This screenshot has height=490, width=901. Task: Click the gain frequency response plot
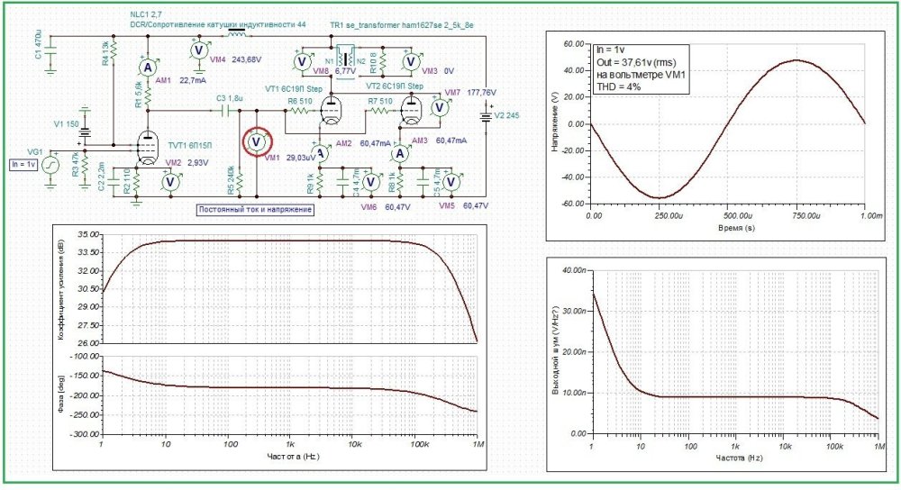point(289,288)
